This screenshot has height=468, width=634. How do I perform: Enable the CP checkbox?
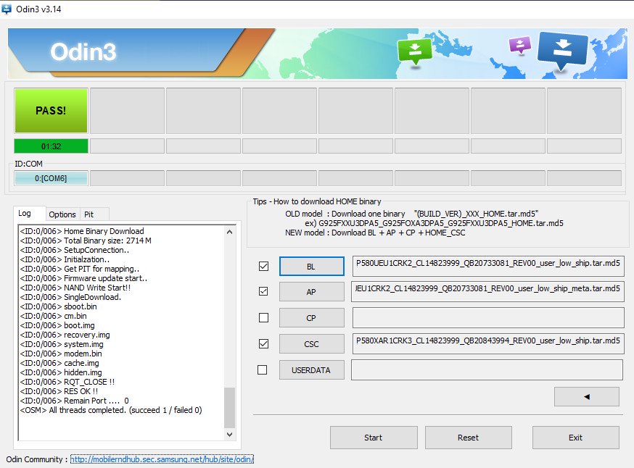point(263,317)
